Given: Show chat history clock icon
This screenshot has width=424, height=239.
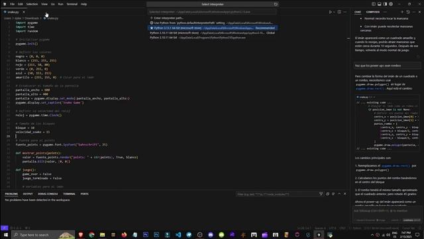Looking at the screenshot, I should 408,12.
